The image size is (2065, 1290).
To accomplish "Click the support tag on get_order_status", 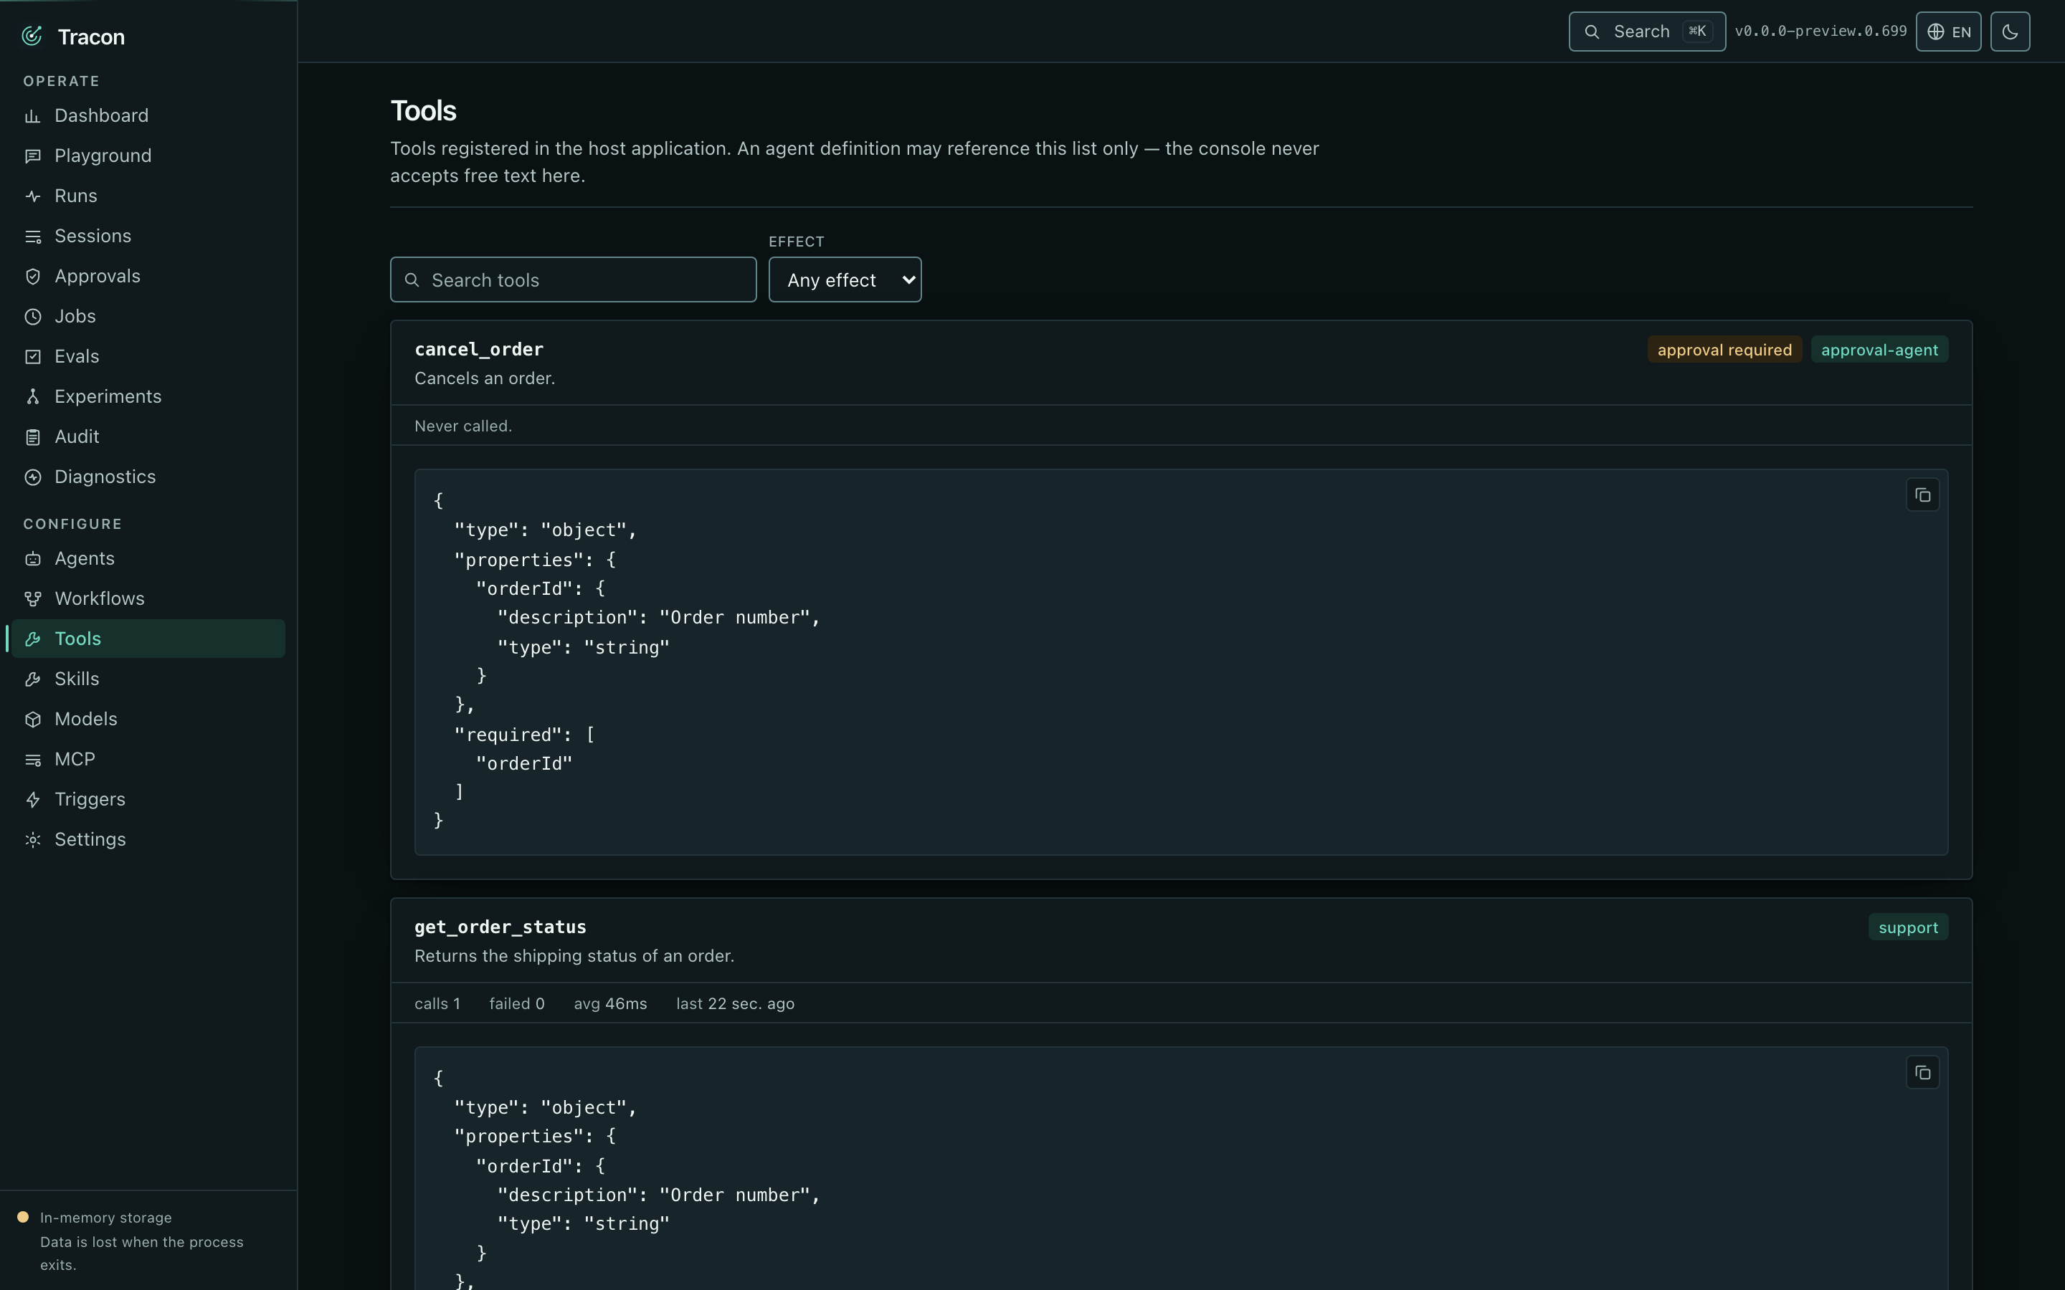I will point(1908,927).
